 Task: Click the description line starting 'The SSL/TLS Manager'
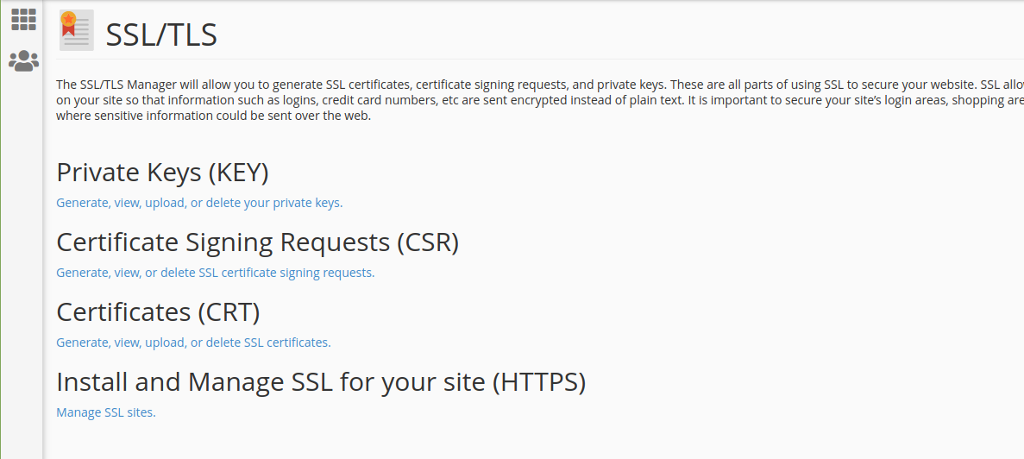(x=540, y=85)
